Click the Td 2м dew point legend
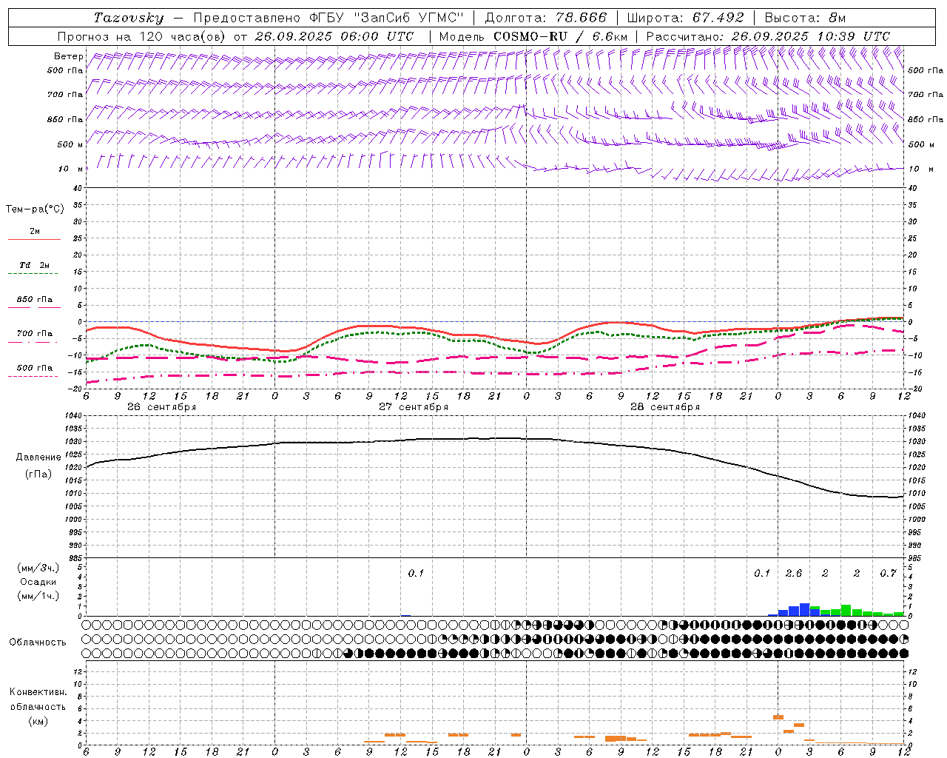 click(34, 265)
